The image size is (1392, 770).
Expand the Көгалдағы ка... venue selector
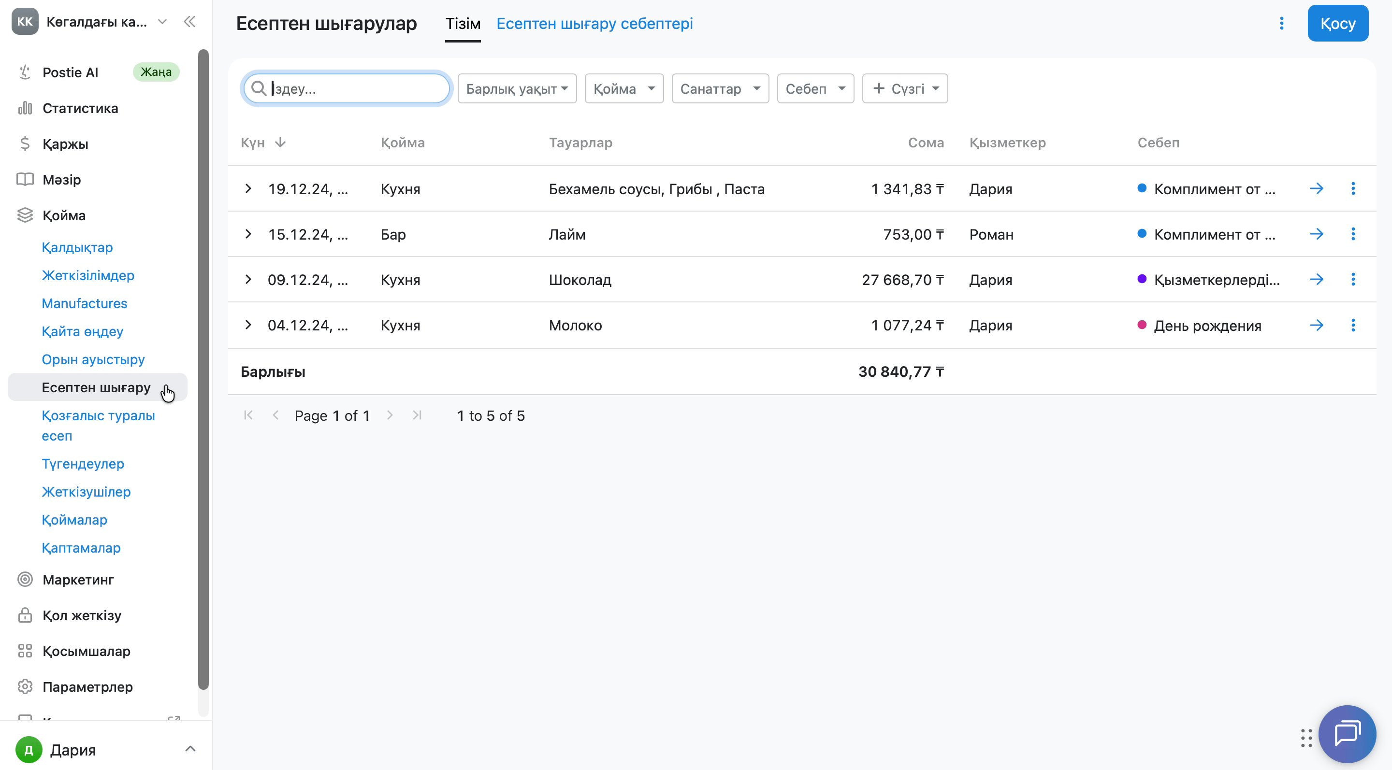(161, 22)
